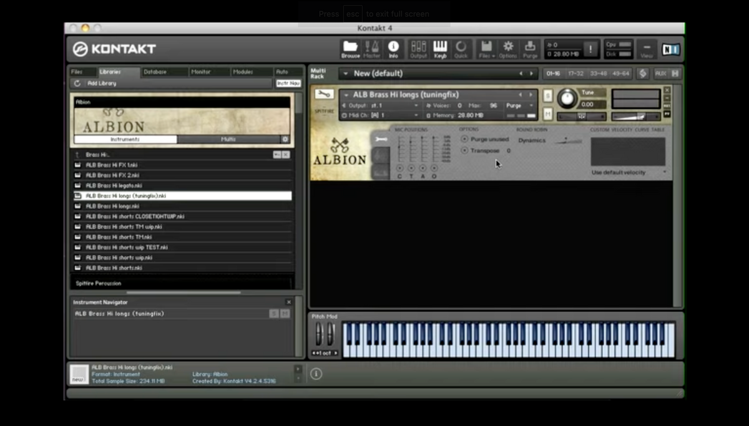Show the Output mixer section
Viewport: 749px width, 426px height.
point(418,49)
